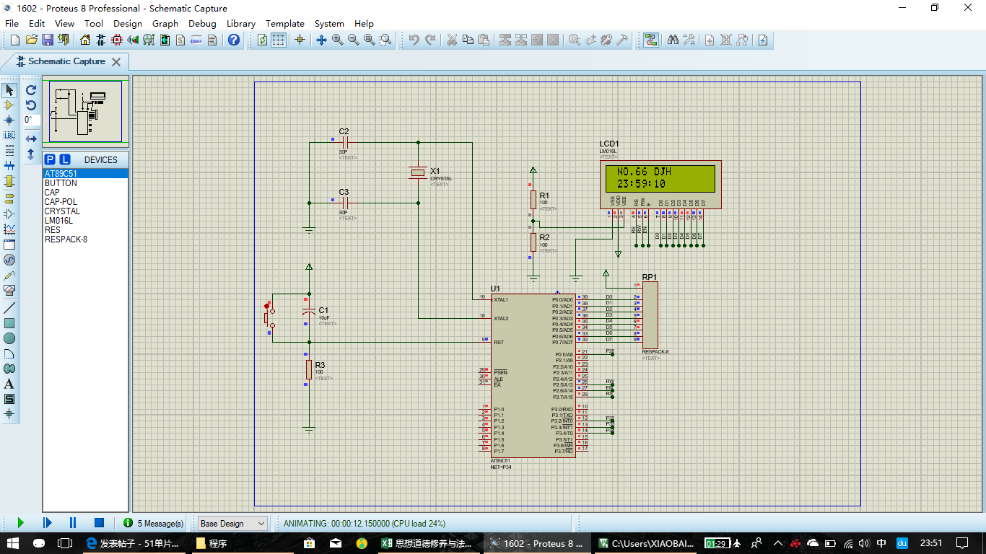Click the L library manage button
The height and width of the screenshot is (554, 986).
click(x=65, y=159)
